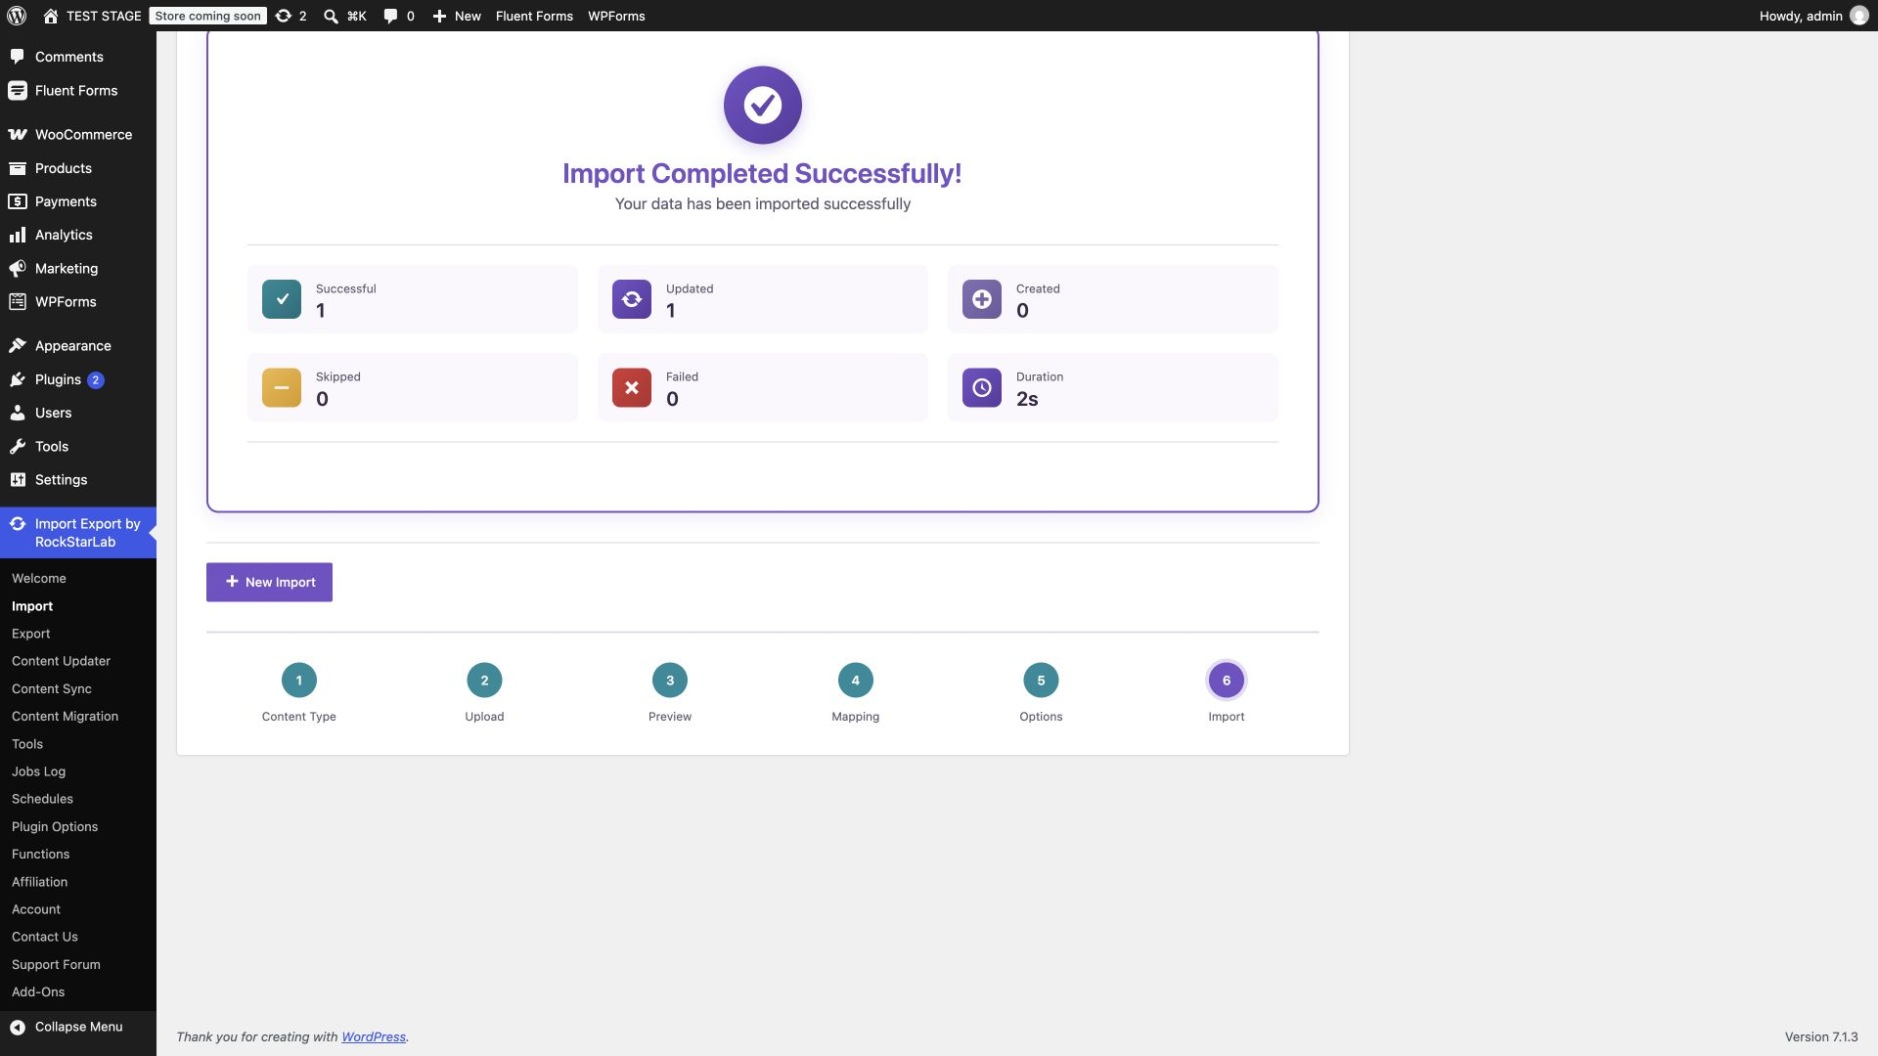
Task: Click Store coming soon badge
Action: pyautogui.click(x=207, y=16)
